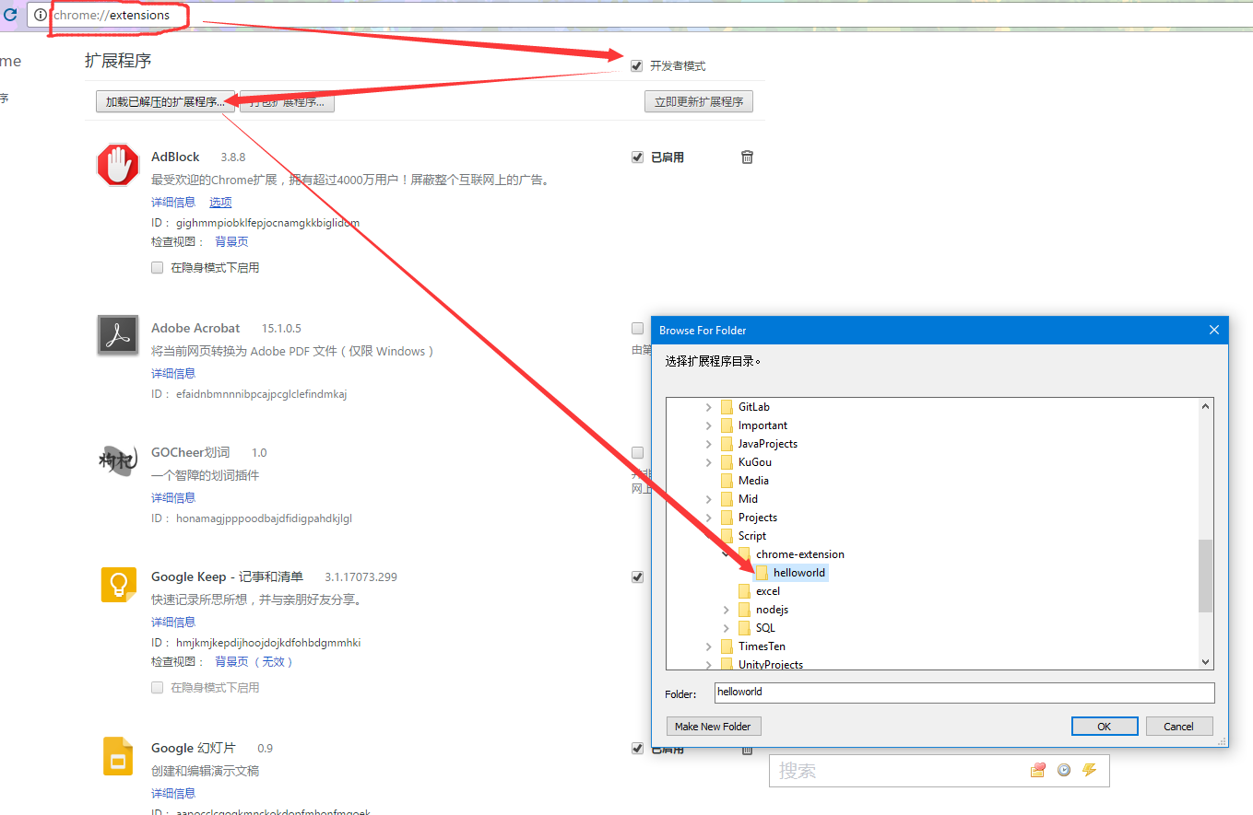Select the chrome-extension folder in tree

pos(800,554)
